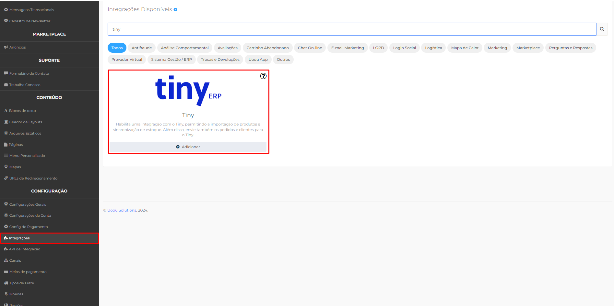
Task: Open Criador de Layouts
Action: 49,122
